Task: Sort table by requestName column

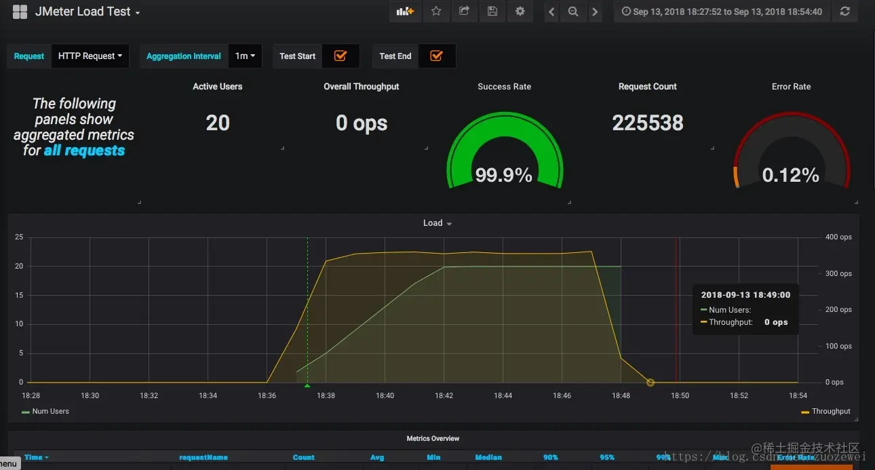Action: [x=203, y=457]
